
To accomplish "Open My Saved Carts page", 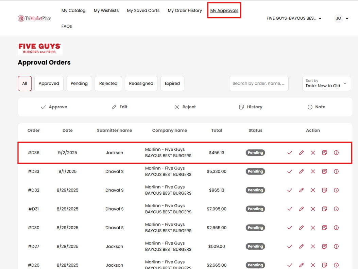I will pos(143,11).
